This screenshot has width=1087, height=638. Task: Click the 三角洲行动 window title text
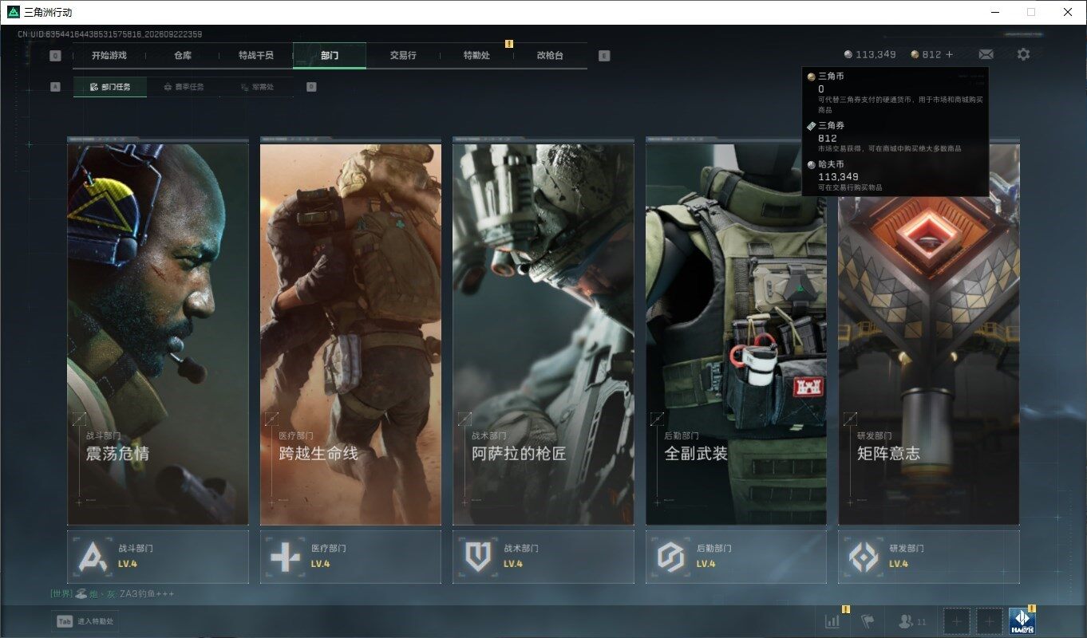[48, 12]
